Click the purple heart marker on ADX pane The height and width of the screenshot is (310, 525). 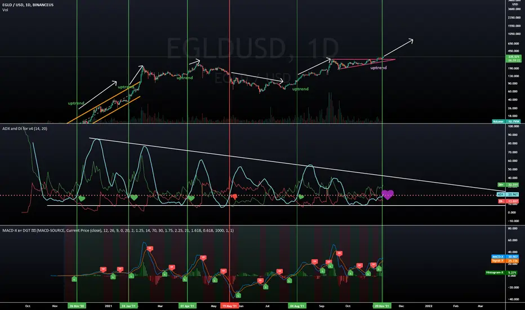pyautogui.click(x=388, y=194)
